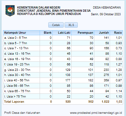The height and width of the screenshot is (116, 126).
Task: Export the report with XLS button
Action: [x=71, y=25]
